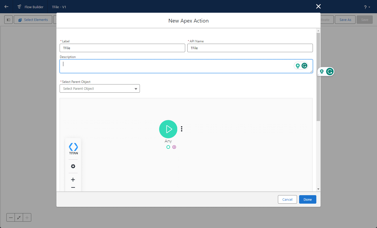The image size is (377, 228).
Task: Click the lightbulb suggestion icon in Description
Action: 298,66
